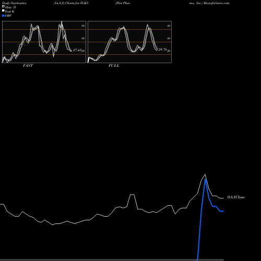The image size is (261, 261).
Task: Click the '(Flex Phar' company name text
Action: point(123,3)
